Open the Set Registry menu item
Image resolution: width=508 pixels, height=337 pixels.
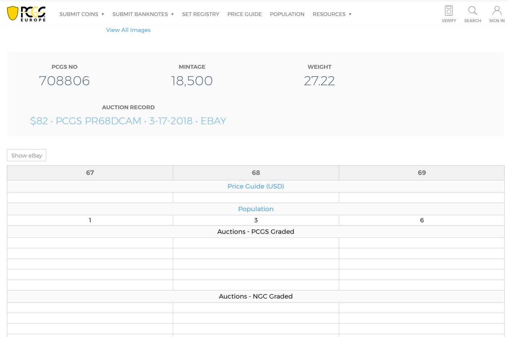click(201, 14)
